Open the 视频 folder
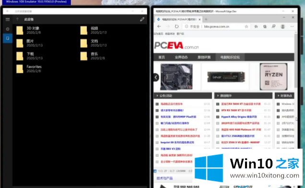Screen dimensions: 305x188 click(94, 30)
